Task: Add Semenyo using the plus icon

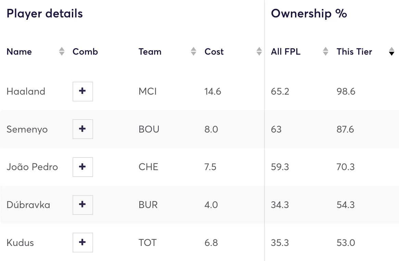Action: pos(82,129)
